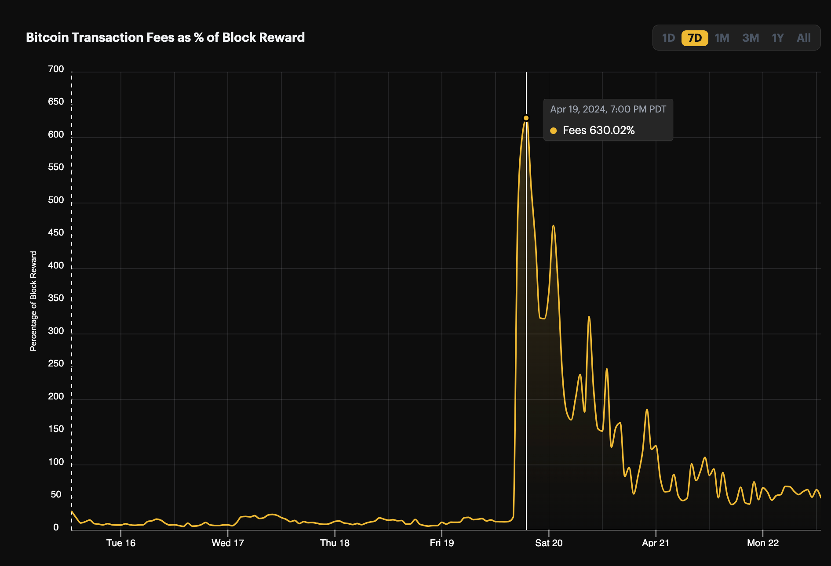The image size is (831, 566).
Task: Click the 'Fees 630.02%' tooltip value
Action: [x=599, y=130]
